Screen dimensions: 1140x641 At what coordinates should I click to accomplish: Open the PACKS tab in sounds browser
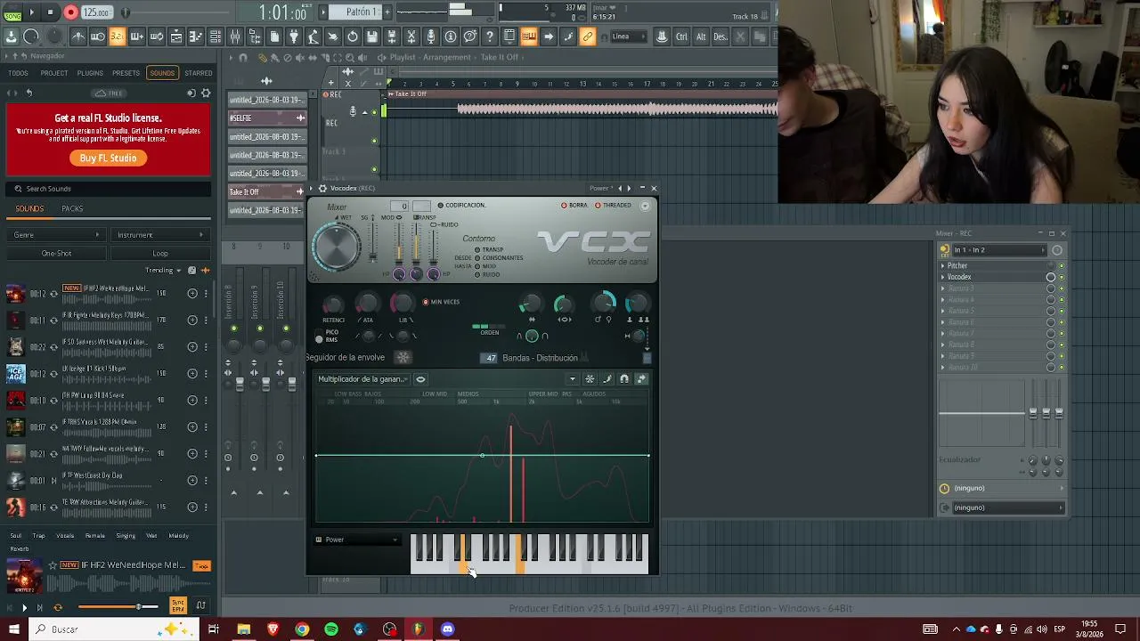tap(72, 208)
